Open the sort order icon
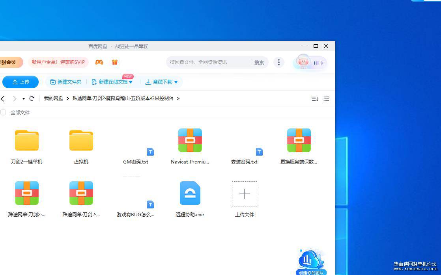 315,98
